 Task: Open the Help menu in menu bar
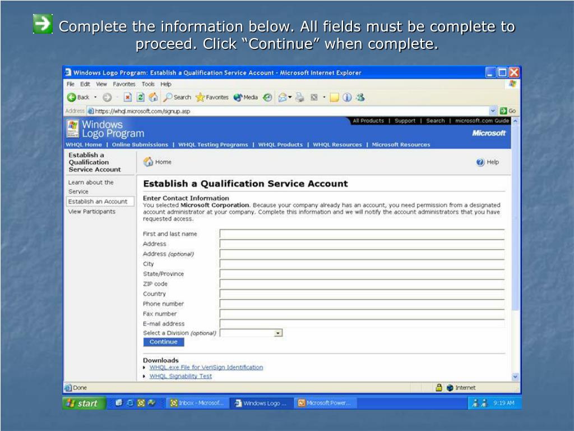coord(166,84)
